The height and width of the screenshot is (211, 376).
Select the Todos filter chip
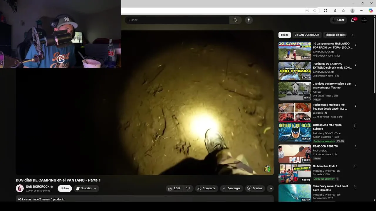(285, 35)
